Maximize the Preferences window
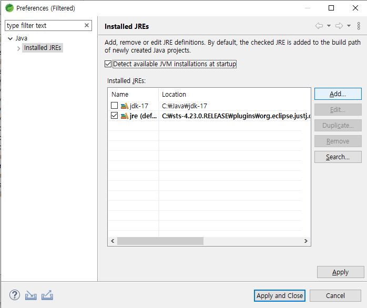This screenshot has height=308, width=367. tap(331, 8)
